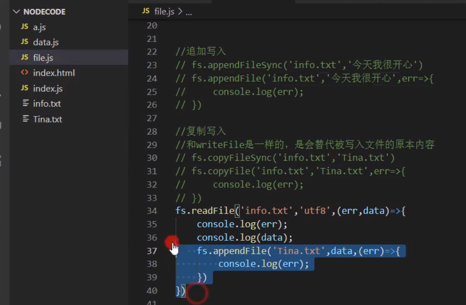Click the text file icon beside Tina.txt
Viewport: 466px width, 305px height.
pyautogui.click(x=25, y=119)
